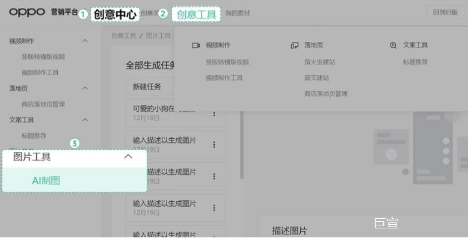468x238 pixels.
Task: Collapse the 图片工具 sidebar section
Action: point(128,157)
